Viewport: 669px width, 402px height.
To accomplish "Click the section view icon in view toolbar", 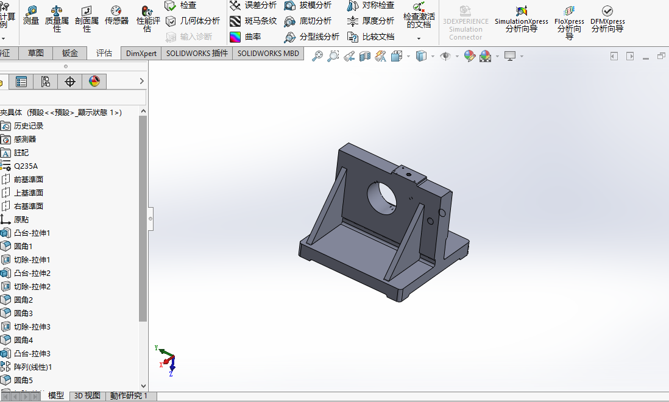I will [365, 56].
